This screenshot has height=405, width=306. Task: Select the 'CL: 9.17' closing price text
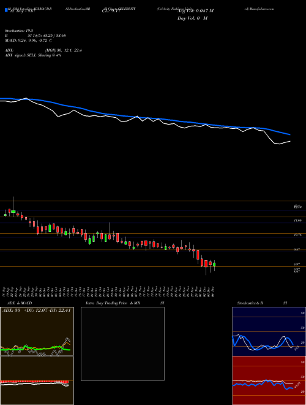tap(111, 11)
